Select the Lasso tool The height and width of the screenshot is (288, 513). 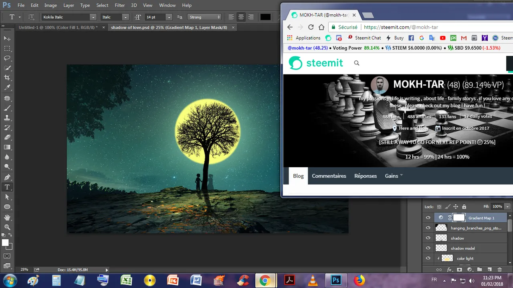click(7, 58)
